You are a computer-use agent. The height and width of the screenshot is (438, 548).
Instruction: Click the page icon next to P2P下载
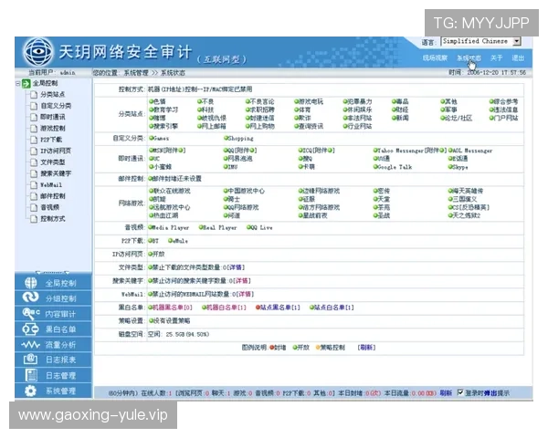[x=34, y=140]
